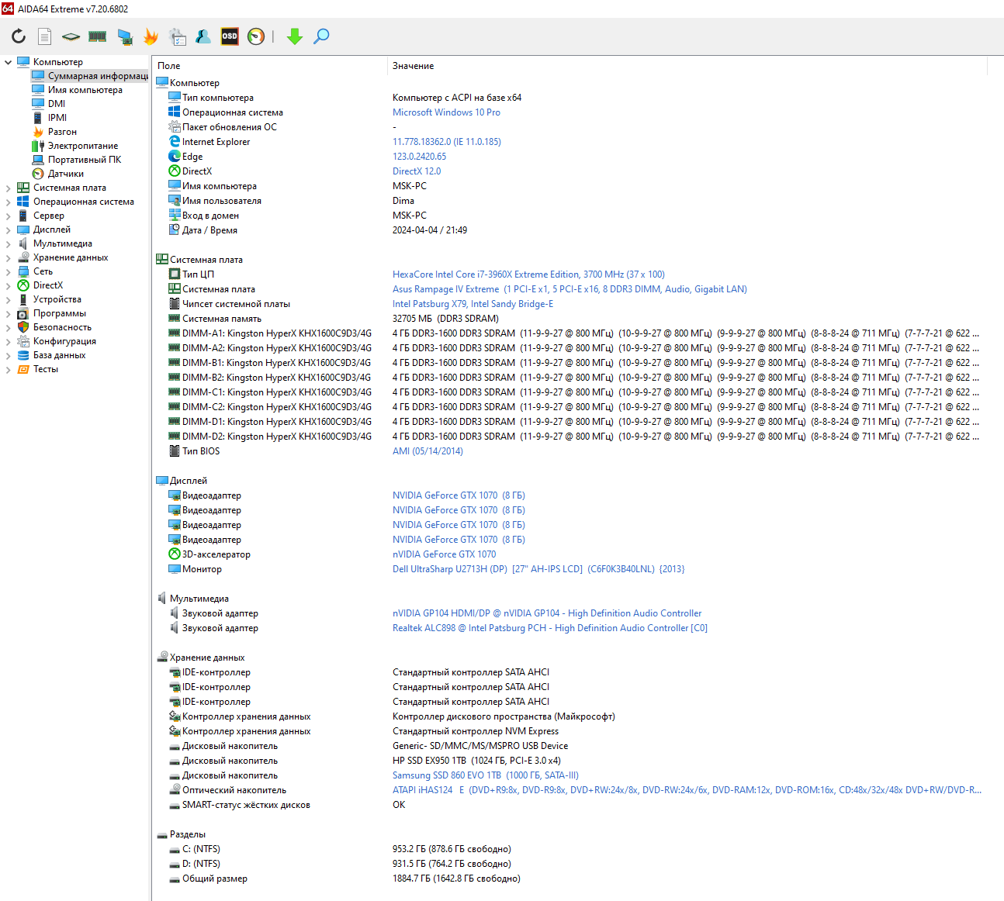Select Конфигурация in the tree
1004x901 pixels.
tap(64, 341)
